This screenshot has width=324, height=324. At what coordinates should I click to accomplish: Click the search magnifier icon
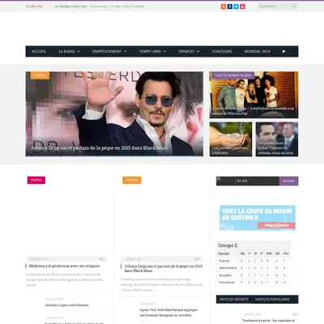pyautogui.click(x=294, y=6)
